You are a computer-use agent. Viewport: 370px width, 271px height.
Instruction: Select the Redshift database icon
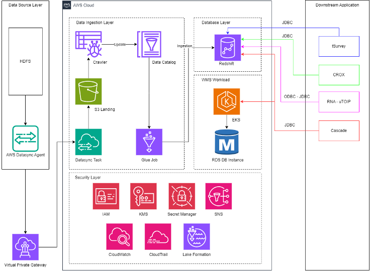coord(227,48)
